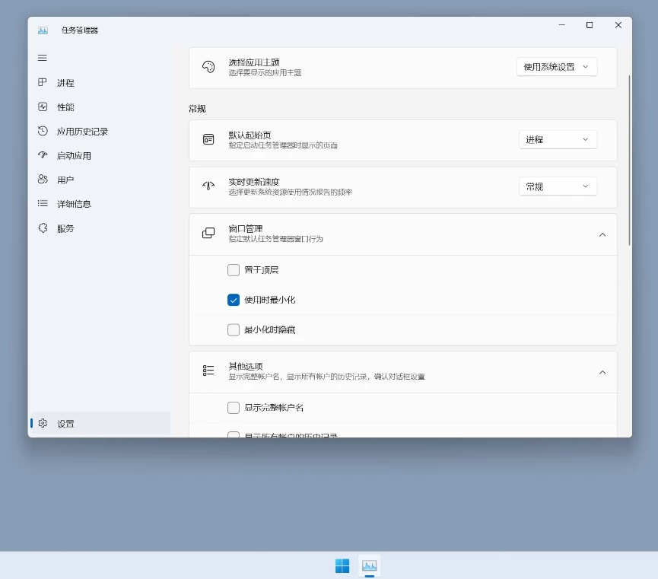The image size is (658, 579).
Task: Click the 设置 gear icon in sidebar
Action: [x=43, y=423]
